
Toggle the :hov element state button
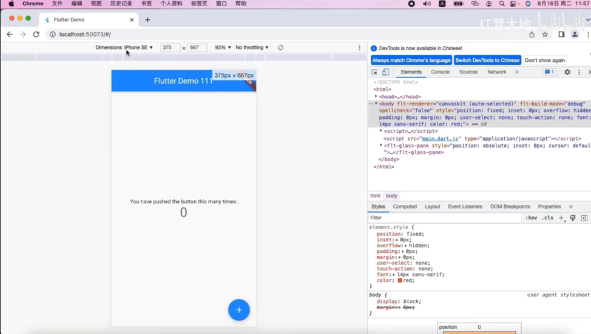(532, 218)
